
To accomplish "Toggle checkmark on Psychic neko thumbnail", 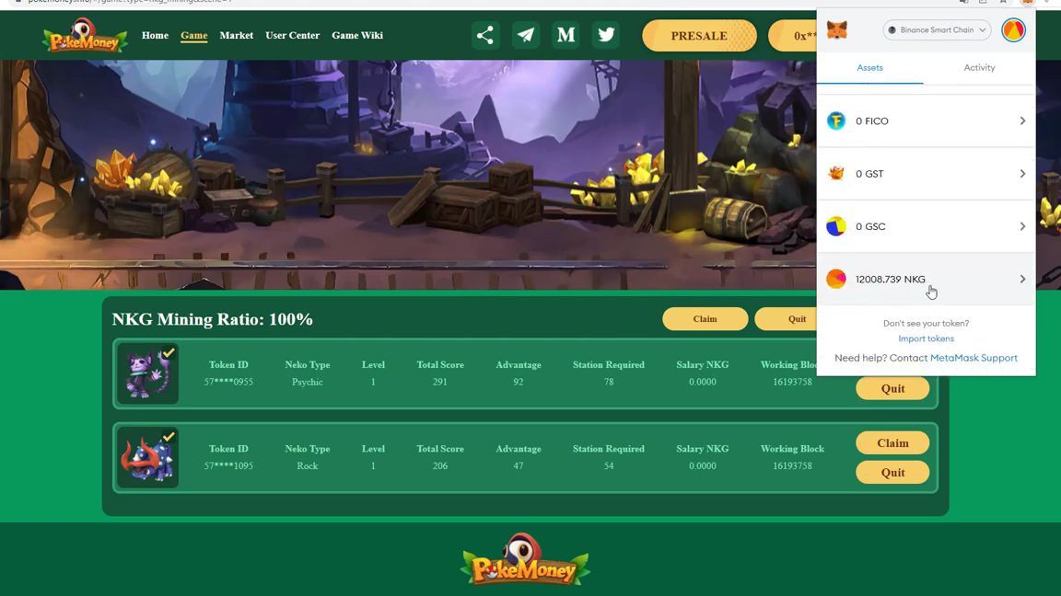I will 169,353.
